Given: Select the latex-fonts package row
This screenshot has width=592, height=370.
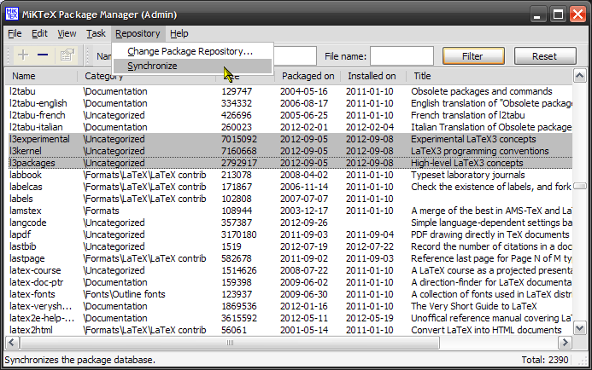Looking at the screenshot, I should coord(289,294).
